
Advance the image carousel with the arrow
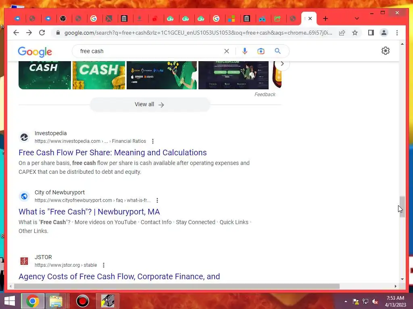coord(282,64)
